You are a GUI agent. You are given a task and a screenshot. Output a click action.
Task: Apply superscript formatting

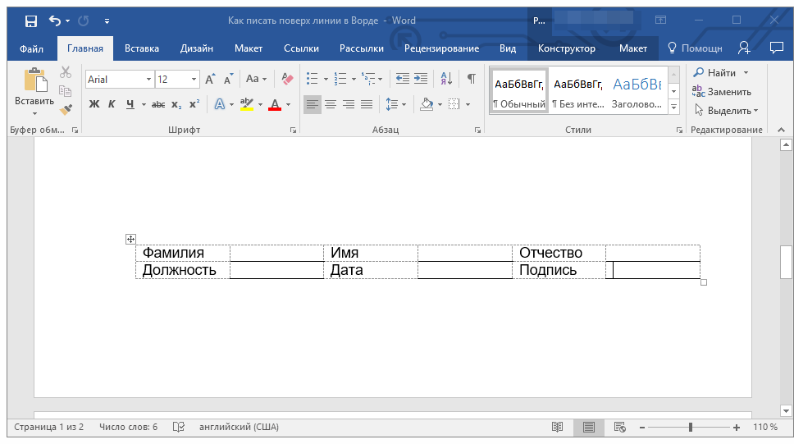[194, 104]
